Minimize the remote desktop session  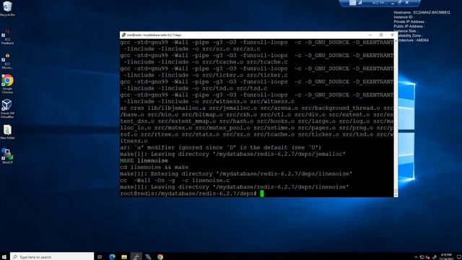[393, 3]
